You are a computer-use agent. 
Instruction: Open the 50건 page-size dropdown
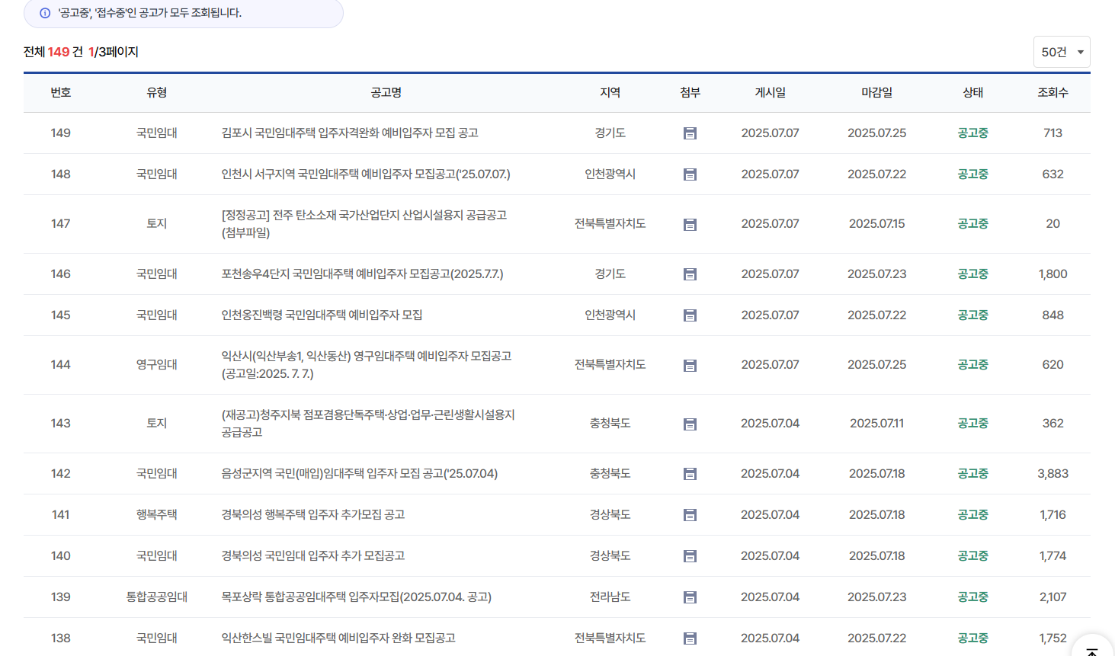click(1062, 52)
